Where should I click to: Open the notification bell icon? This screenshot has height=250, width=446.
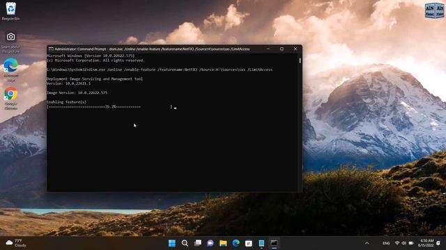tap(438, 243)
